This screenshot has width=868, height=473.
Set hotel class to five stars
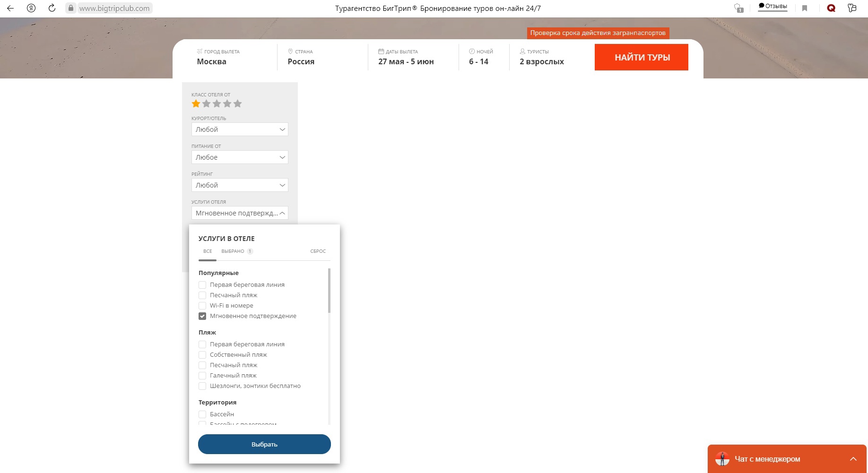(x=237, y=103)
